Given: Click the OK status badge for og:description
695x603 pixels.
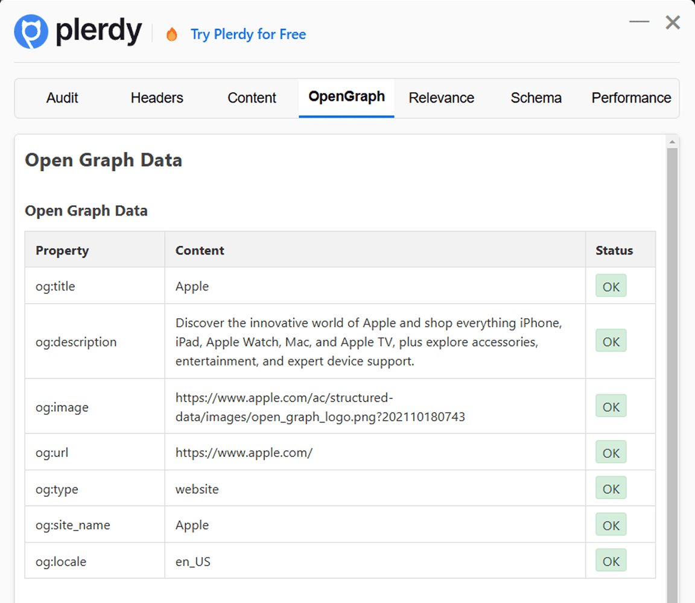Looking at the screenshot, I should point(611,341).
